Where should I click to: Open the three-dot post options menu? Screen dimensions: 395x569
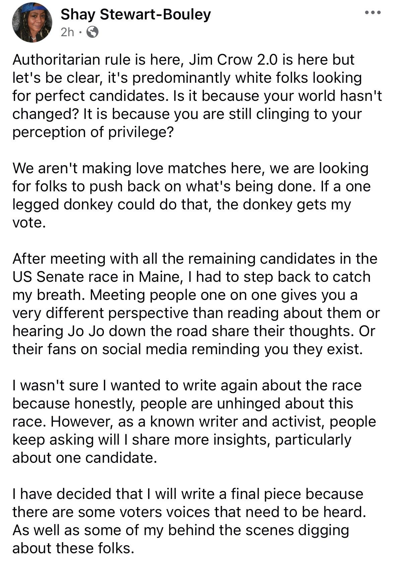tap(373, 13)
